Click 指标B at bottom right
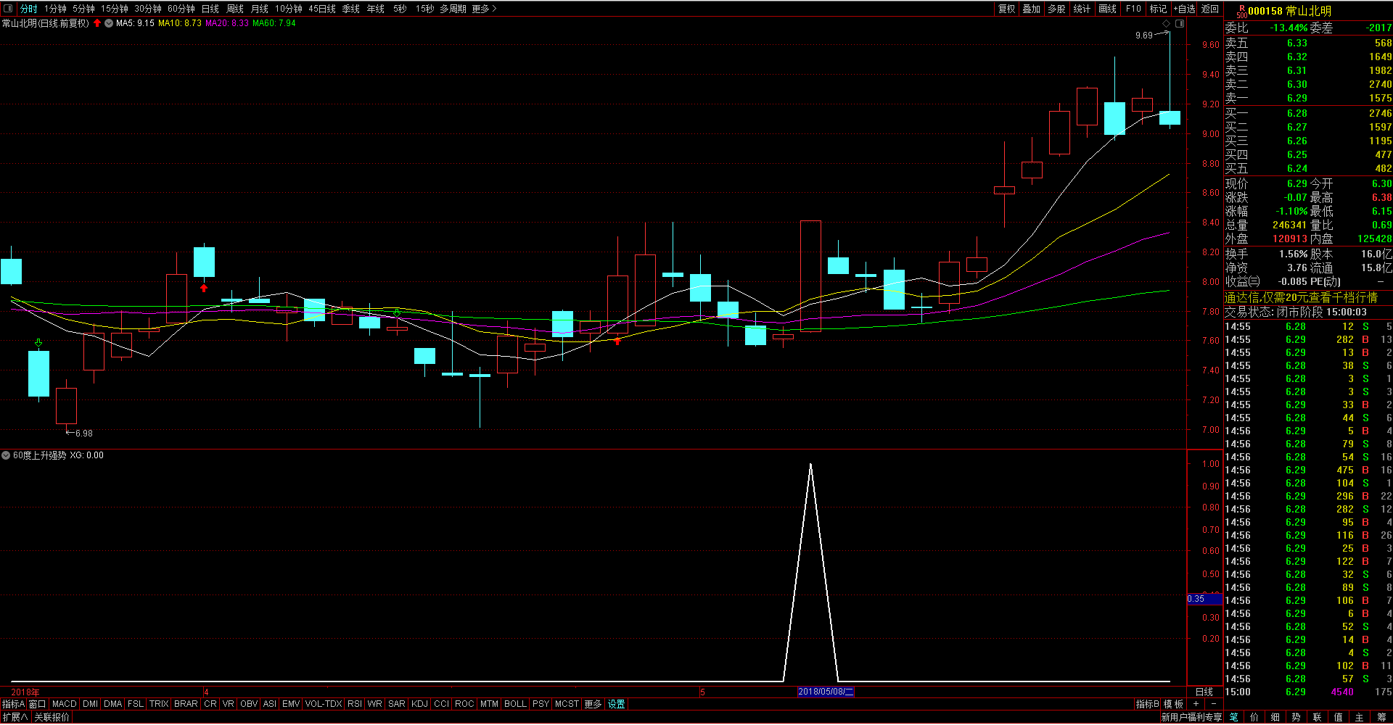Screen dimensions: 1393x725 [x=1147, y=704]
